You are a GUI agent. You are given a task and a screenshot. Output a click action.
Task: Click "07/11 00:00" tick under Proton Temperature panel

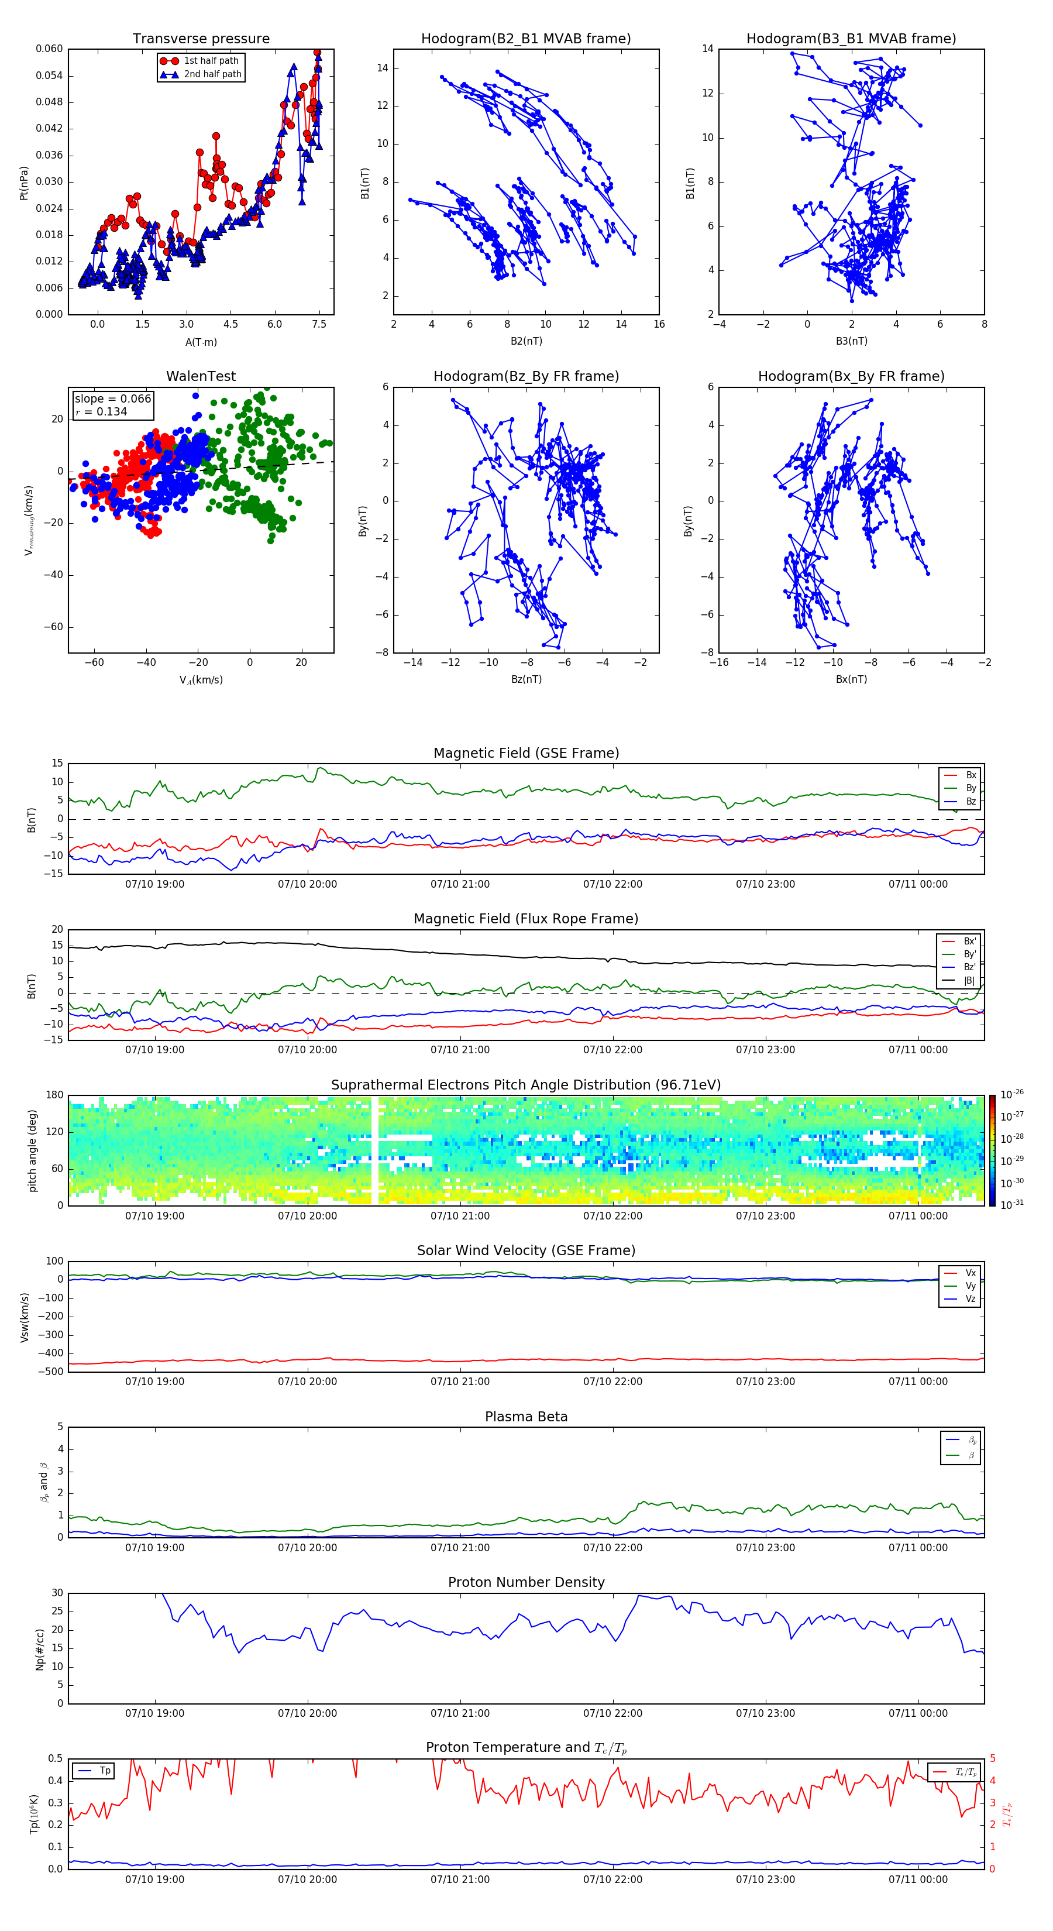click(918, 1880)
